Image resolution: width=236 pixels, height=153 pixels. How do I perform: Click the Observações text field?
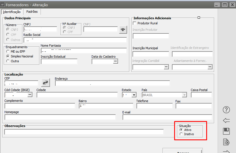tap(84, 132)
